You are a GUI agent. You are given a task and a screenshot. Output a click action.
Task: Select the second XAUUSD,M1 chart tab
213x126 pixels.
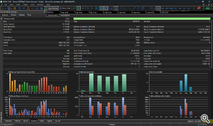65,16
